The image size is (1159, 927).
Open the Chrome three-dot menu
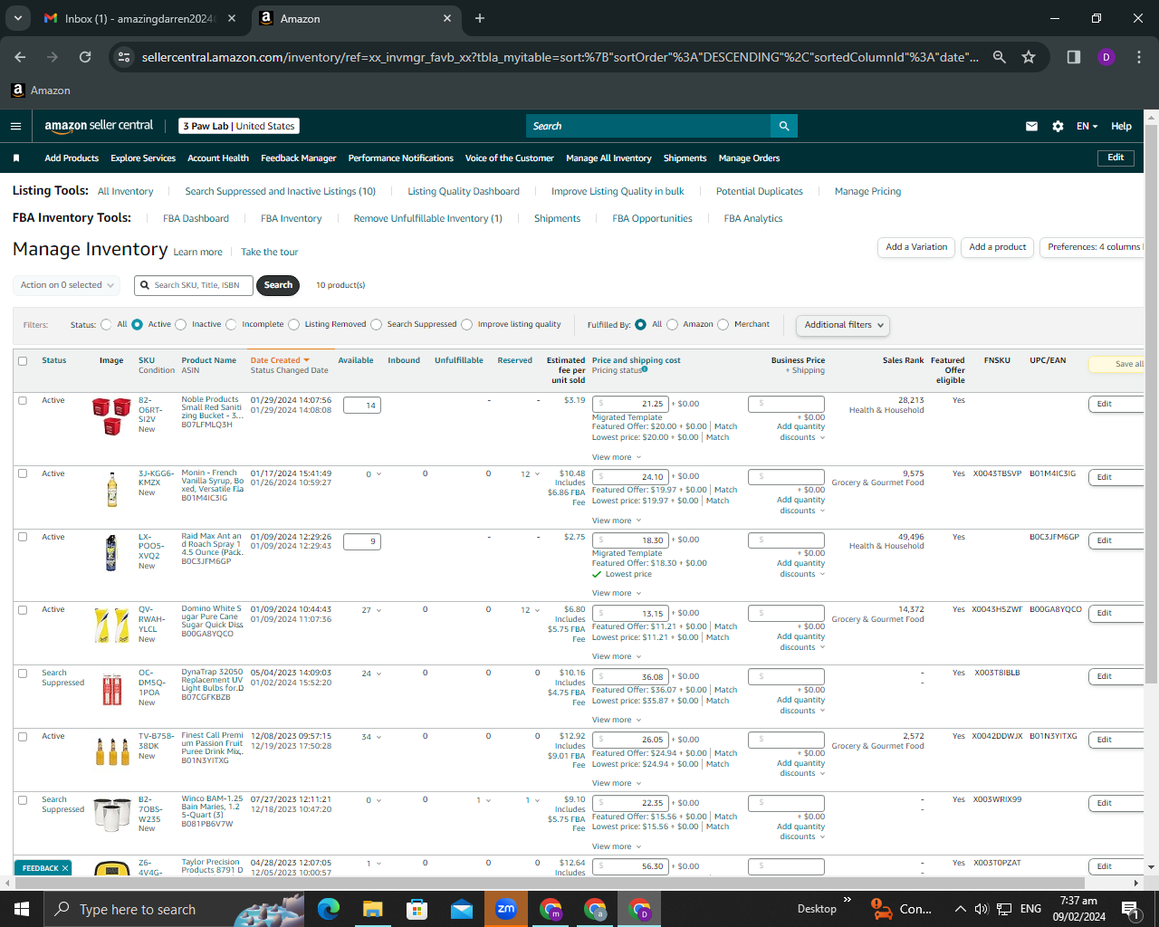1137,57
